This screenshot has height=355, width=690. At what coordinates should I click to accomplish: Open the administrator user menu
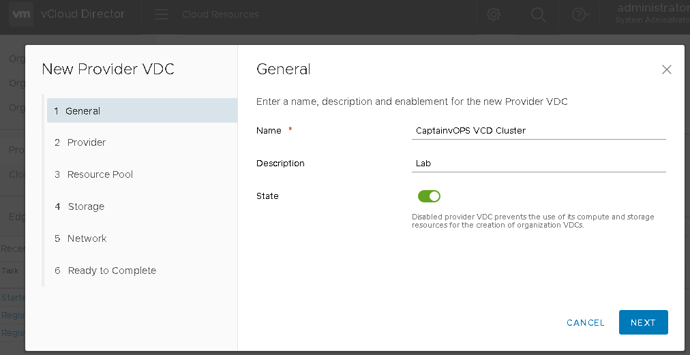coord(652,14)
